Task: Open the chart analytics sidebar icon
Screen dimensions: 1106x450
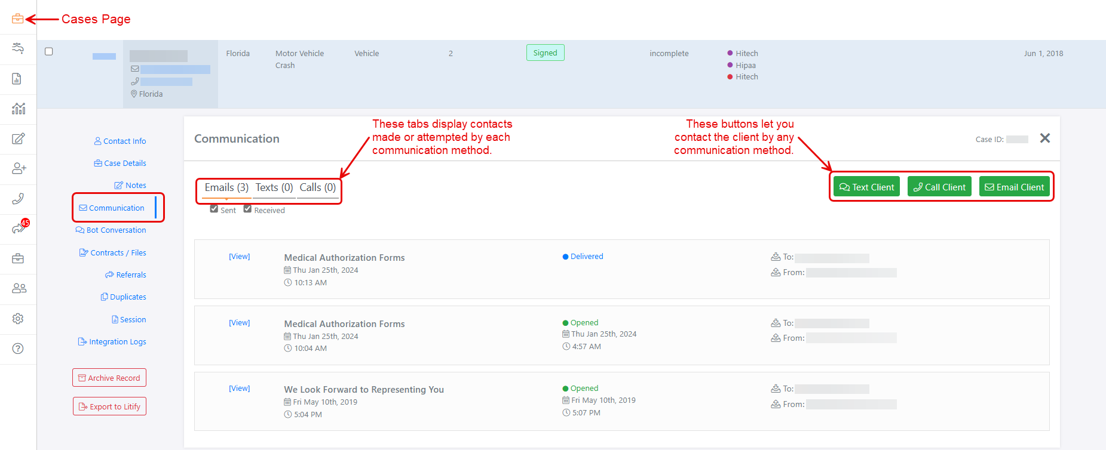Action: [19, 109]
